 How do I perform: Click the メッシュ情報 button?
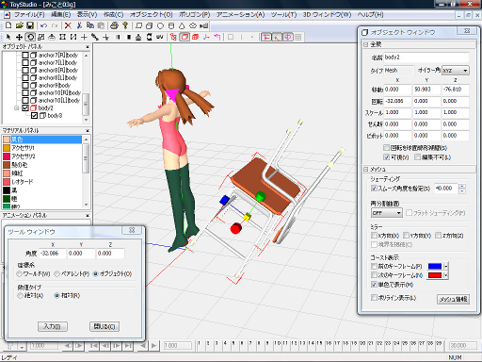(453, 299)
